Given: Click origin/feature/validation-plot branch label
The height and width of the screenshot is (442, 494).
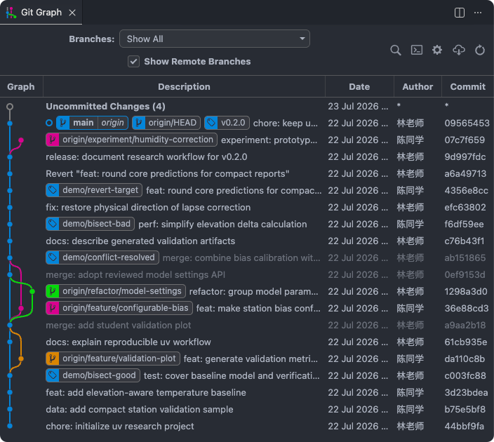Looking at the screenshot, I should tap(113, 359).
